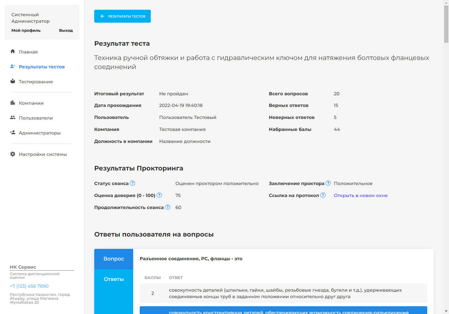This screenshot has height=314, width=449.
Task: Click the Пользователи people icon
Action: [13, 117]
